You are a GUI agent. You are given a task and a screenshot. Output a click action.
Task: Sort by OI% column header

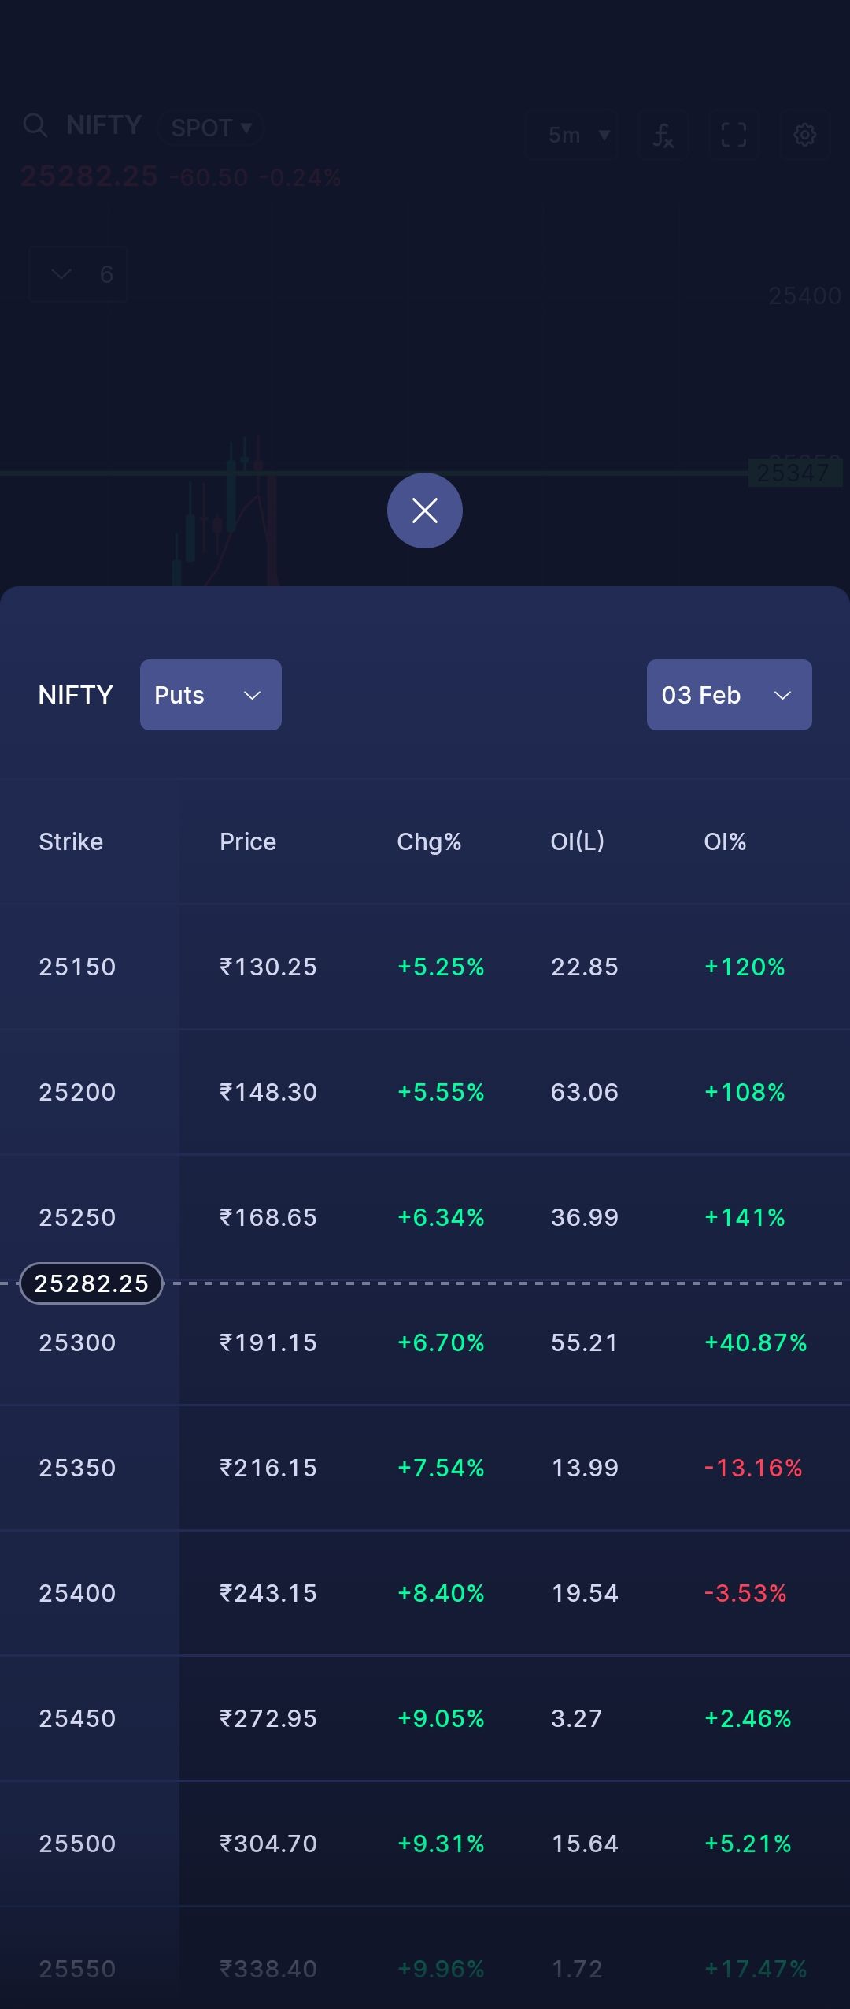point(725,841)
